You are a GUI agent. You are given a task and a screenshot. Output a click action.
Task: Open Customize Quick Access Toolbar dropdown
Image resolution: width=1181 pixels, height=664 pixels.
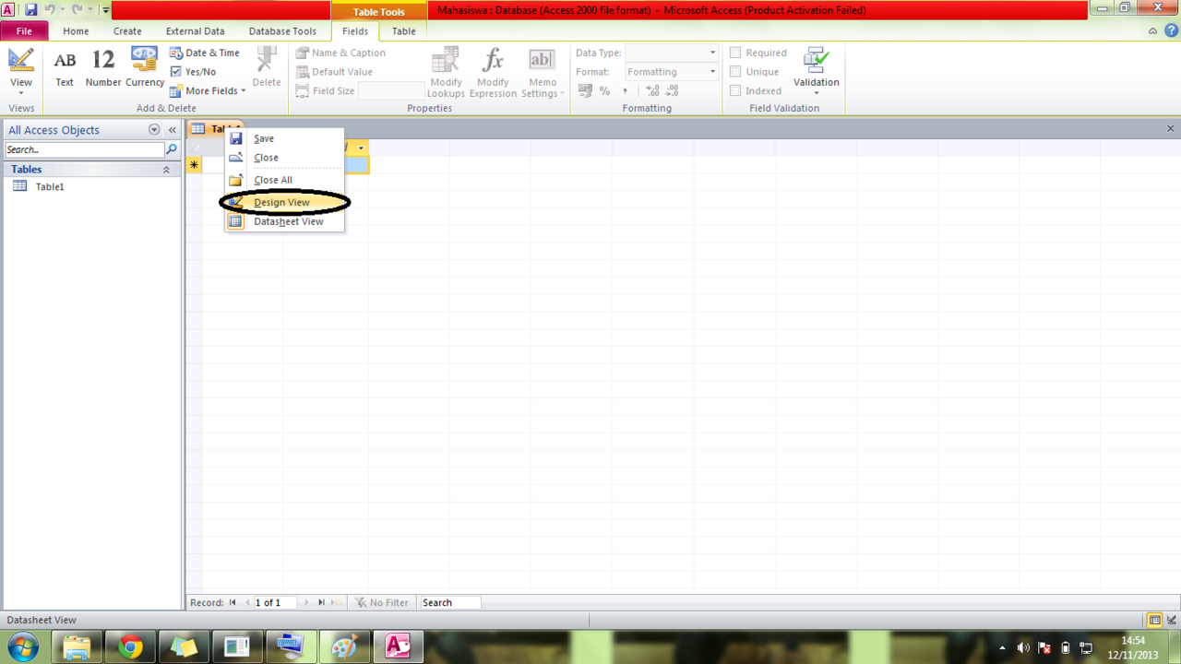point(106,10)
